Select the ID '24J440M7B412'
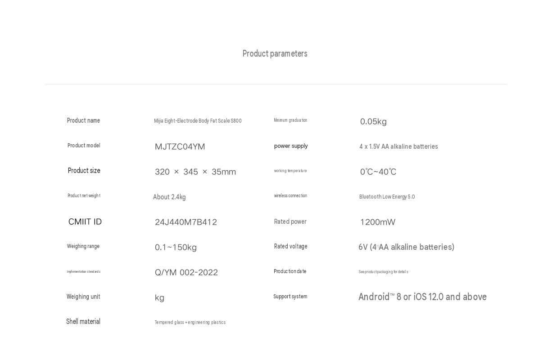Viewport: 552px width, 359px height. [x=186, y=222]
